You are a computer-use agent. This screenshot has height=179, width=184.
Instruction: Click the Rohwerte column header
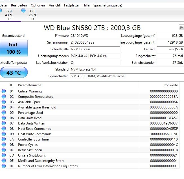(159, 85)
